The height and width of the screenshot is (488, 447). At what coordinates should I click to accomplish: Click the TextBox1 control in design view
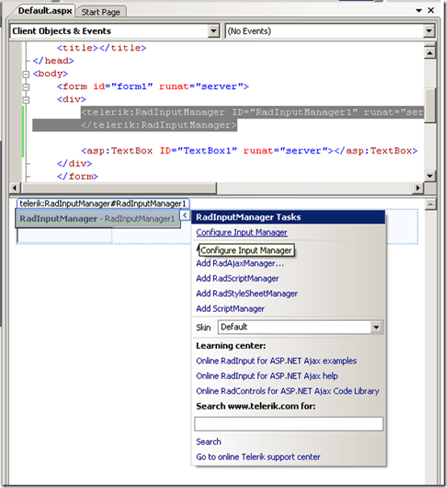point(65,236)
